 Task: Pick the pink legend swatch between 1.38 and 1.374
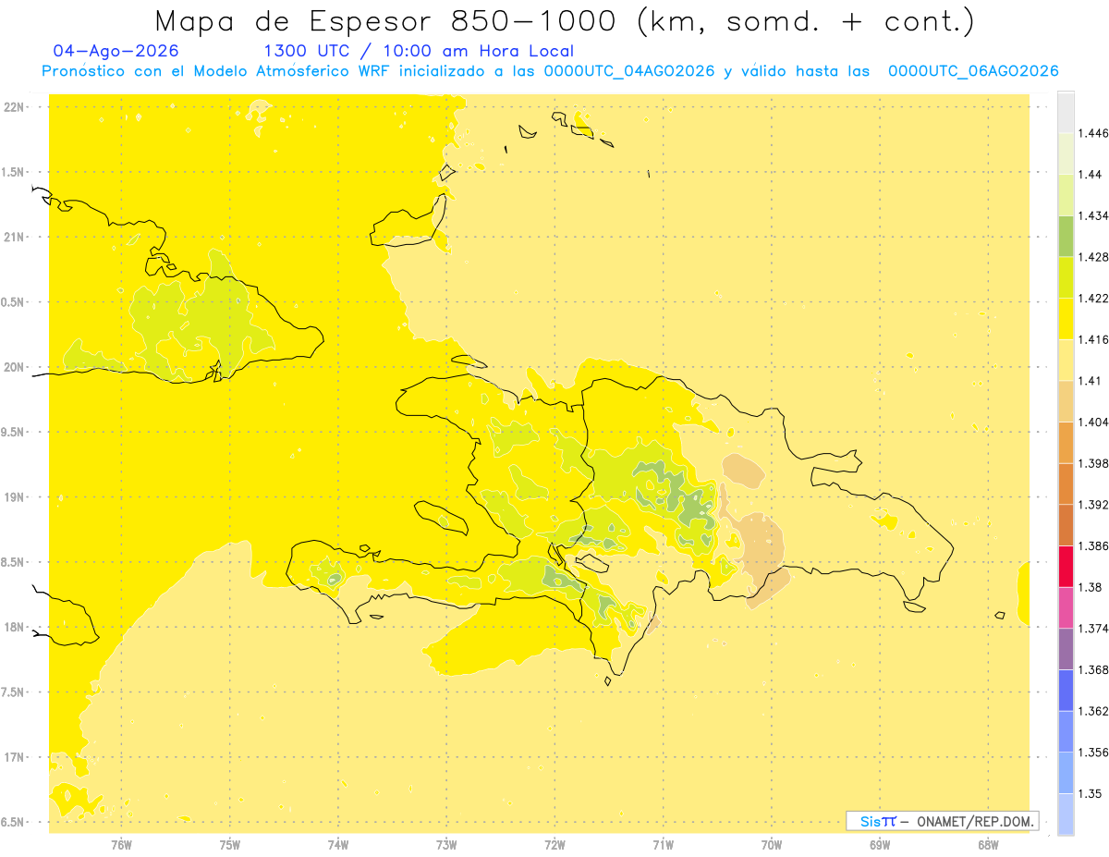1066,607
